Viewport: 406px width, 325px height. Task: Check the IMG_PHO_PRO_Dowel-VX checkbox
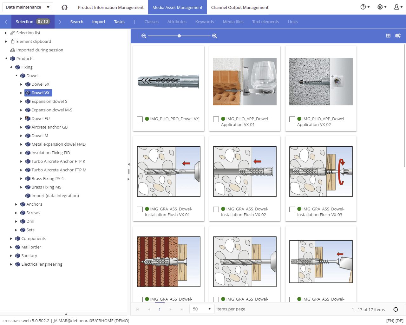pyautogui.click(x=140, y=119)
